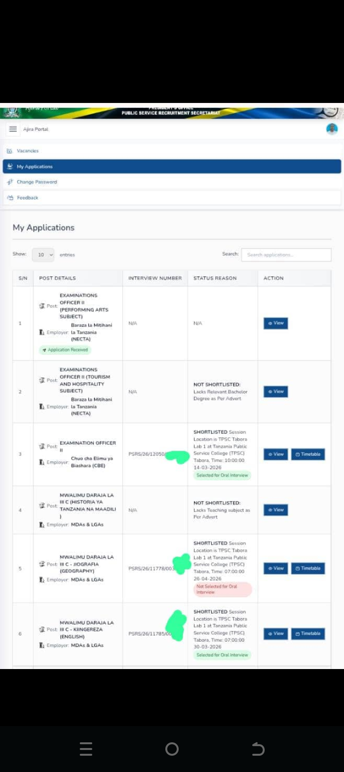Open the hamburger menu beside Ajira Portal
Image resolution: width=344 pixels, height=772 pixels.
pyautogui.click(x=13, y=129)
